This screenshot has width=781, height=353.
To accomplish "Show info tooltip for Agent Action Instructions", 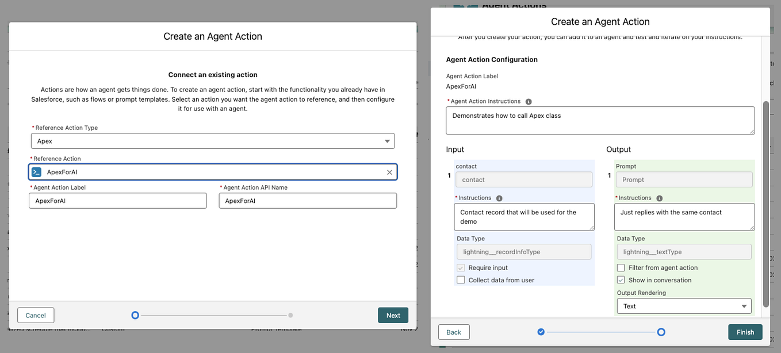I will [528, 101].
